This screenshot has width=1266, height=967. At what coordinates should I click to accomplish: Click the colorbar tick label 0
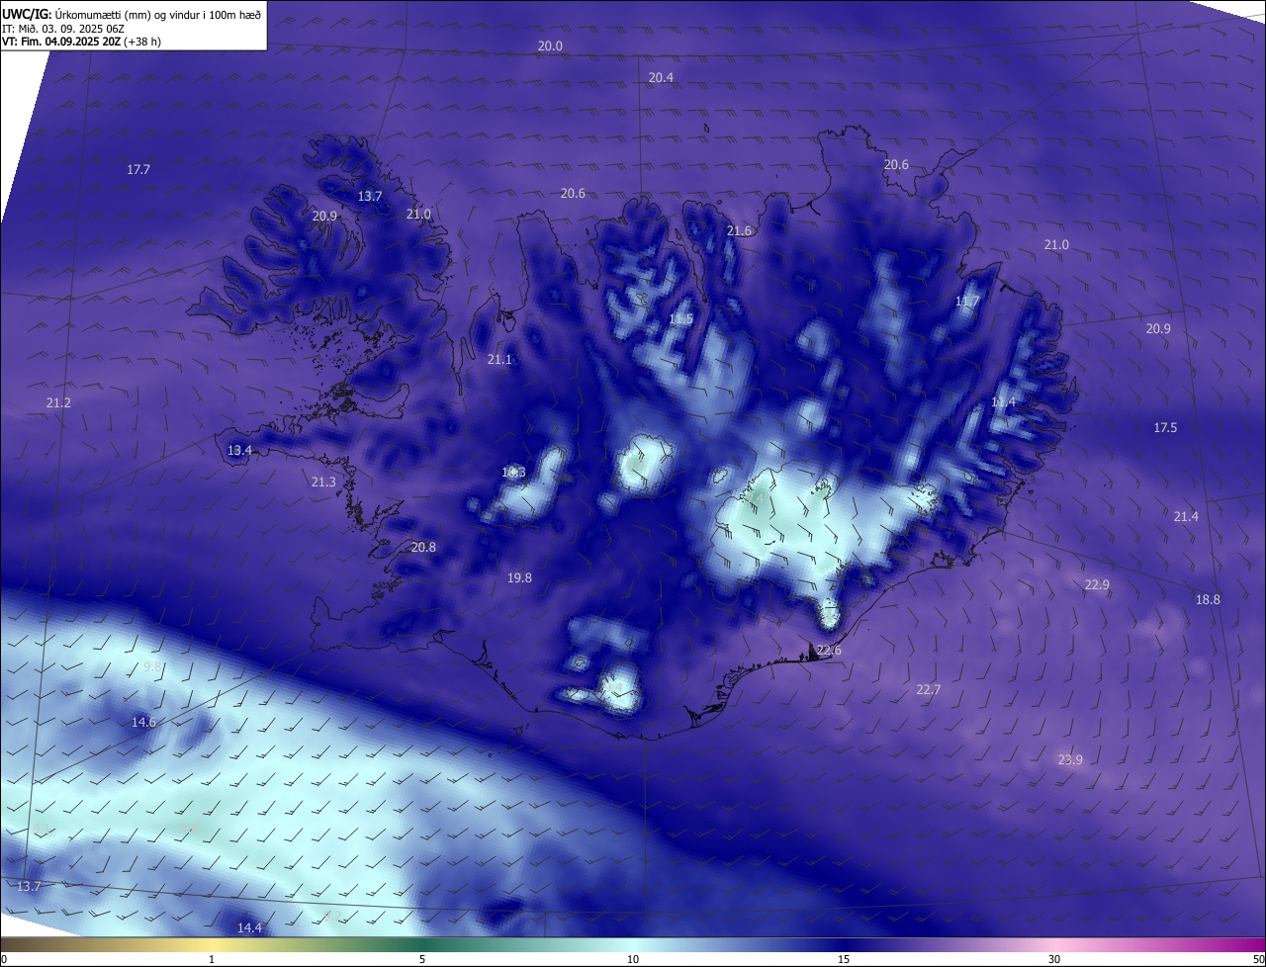click(x=4, y=960)
